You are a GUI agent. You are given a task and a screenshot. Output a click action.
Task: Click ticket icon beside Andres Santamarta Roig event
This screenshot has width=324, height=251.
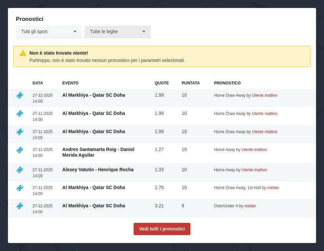(20, 150)
